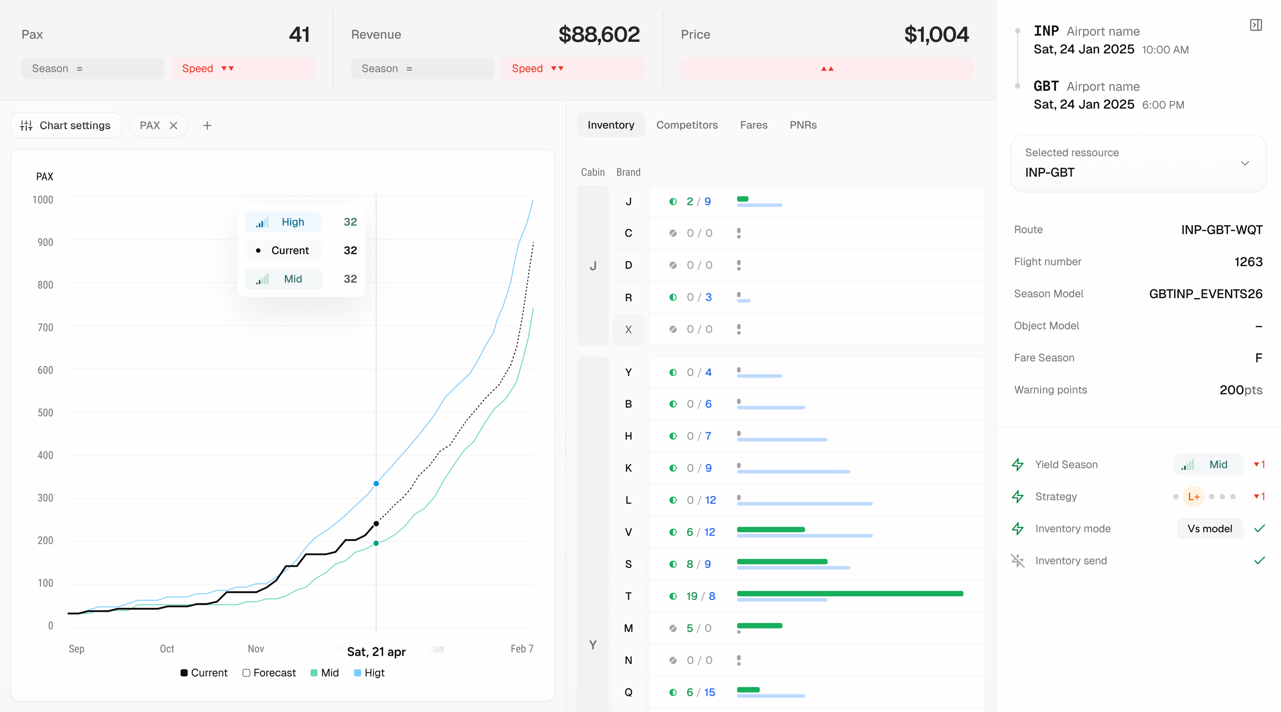
Task: Add a new chart with plus icon
Action: pyautogui.click(x=207, y=126)
